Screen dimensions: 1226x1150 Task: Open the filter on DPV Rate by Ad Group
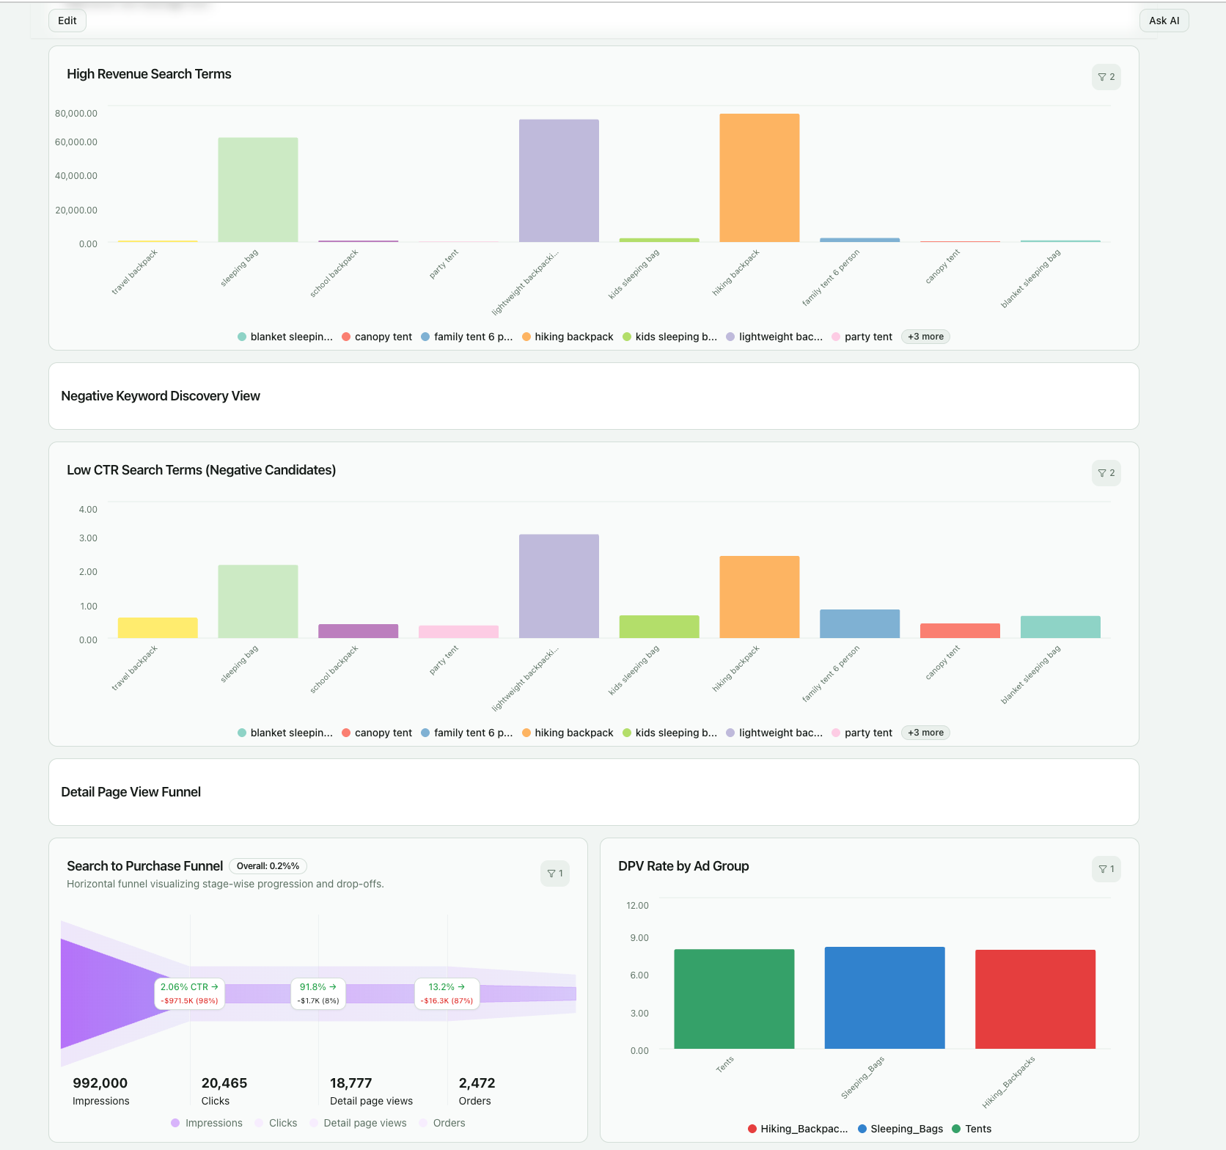(1106, 869)
